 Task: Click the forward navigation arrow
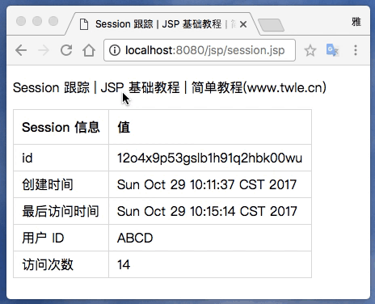(44, 50)
